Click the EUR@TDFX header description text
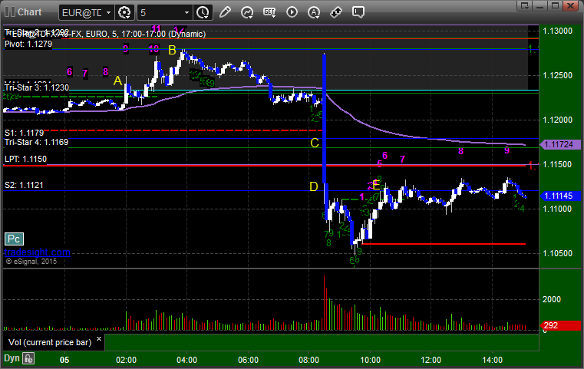The width and height of the screenshot is (584, 369). tap(106, 34)
